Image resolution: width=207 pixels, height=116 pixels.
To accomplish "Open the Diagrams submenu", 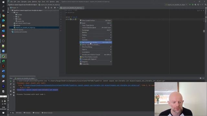I will tap(96, 62).
